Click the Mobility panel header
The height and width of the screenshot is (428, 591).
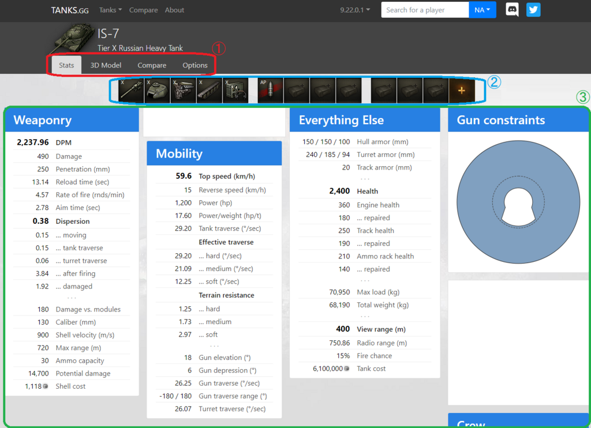tap(214, 153)
